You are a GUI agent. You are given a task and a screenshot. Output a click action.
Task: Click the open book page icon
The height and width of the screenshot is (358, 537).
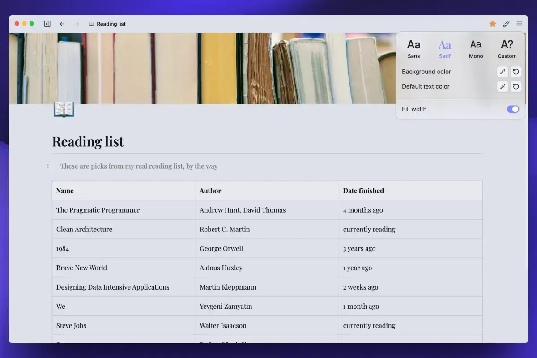[x=64, y=109]
